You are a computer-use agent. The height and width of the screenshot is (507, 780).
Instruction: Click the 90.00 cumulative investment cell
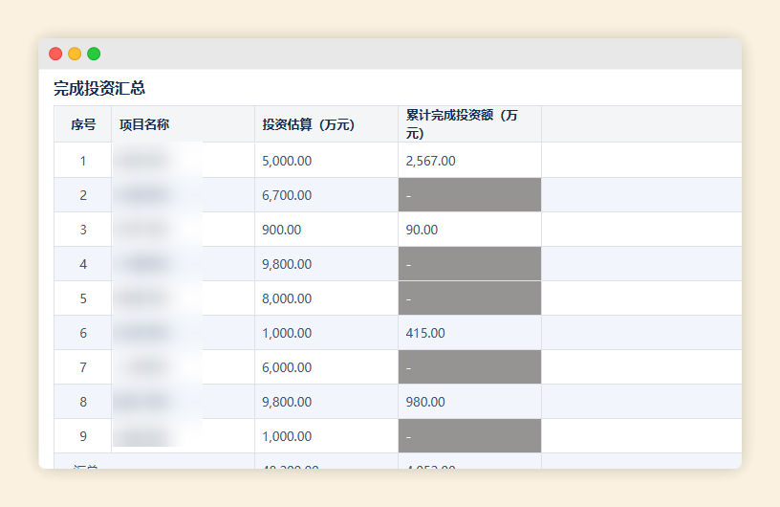click(x=422, y=230)
